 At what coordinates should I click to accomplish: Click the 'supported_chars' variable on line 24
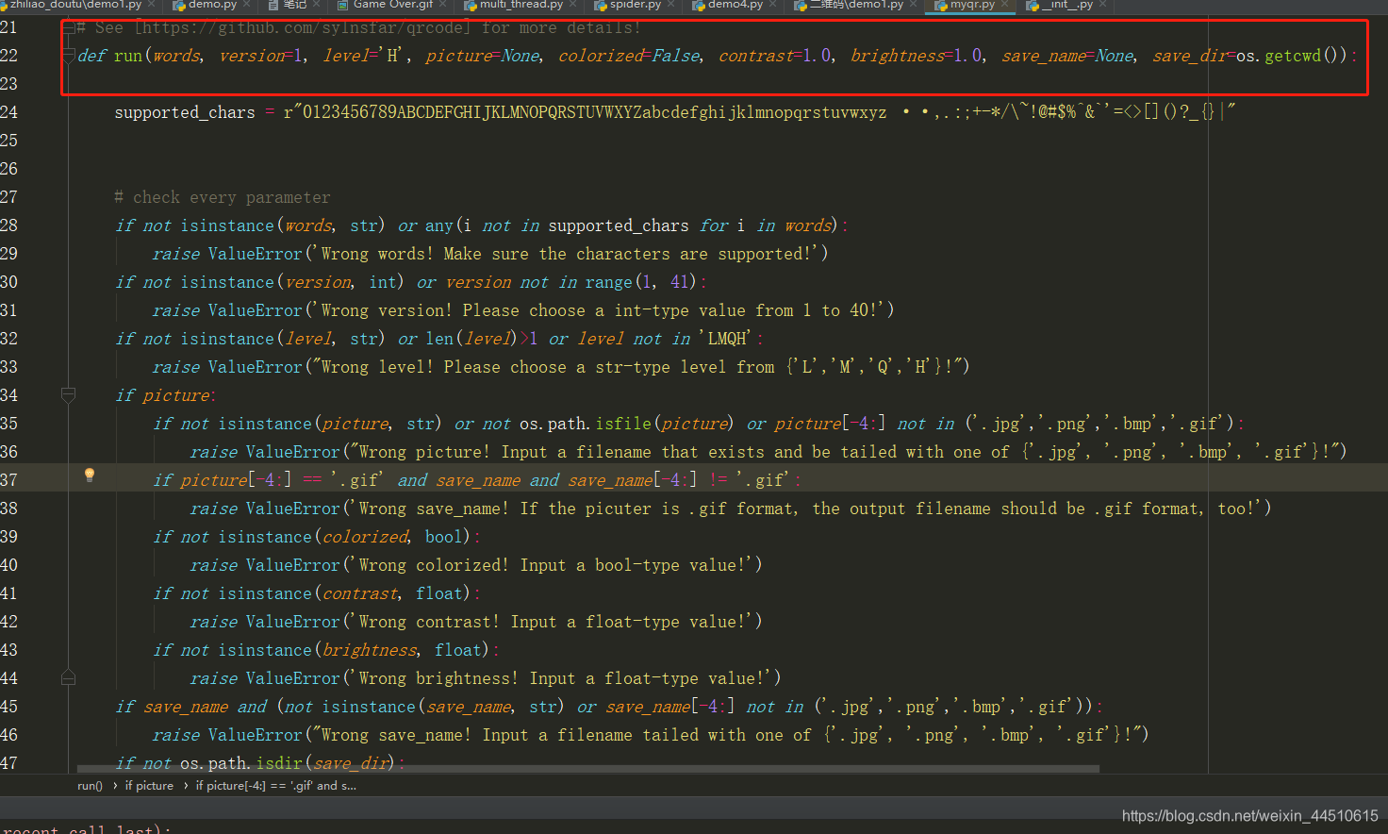[185, 112]
